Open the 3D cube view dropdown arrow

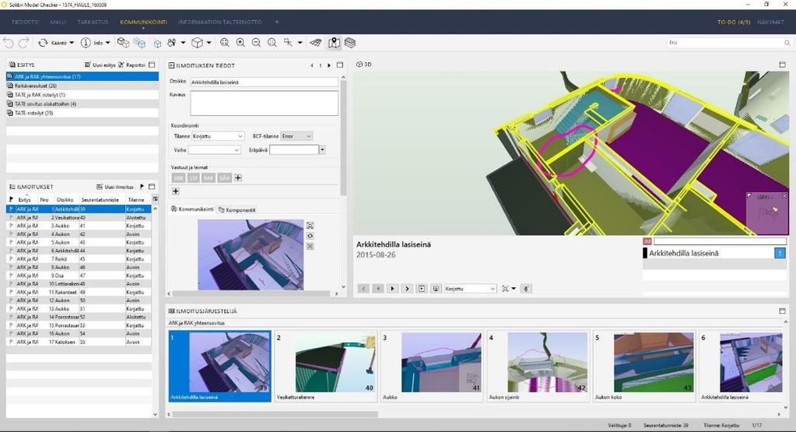(x=209, y=43)
